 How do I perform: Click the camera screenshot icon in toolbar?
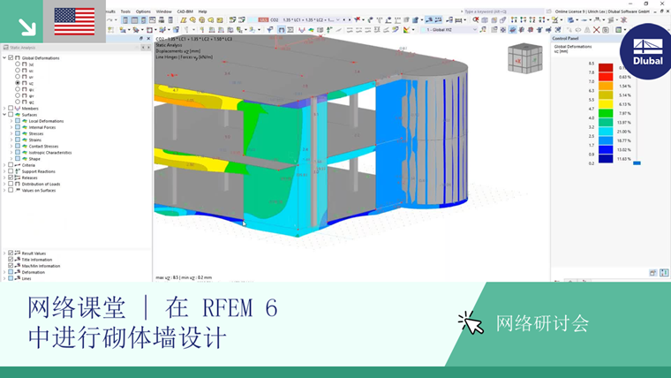point(606,30)
